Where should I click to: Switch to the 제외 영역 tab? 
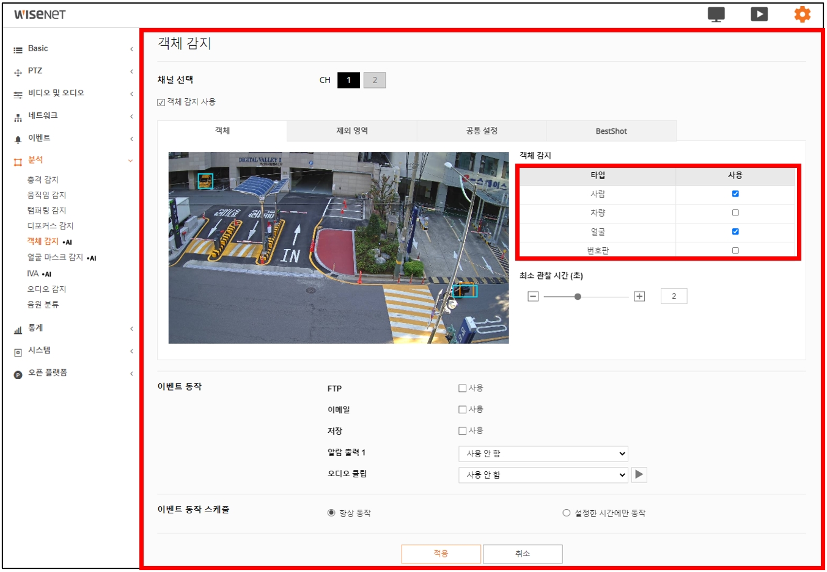tap(352, 131)
